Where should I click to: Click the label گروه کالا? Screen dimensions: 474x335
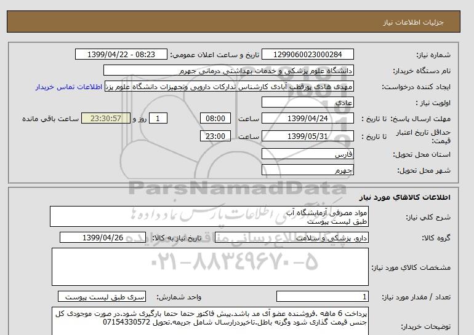(436, 238)
